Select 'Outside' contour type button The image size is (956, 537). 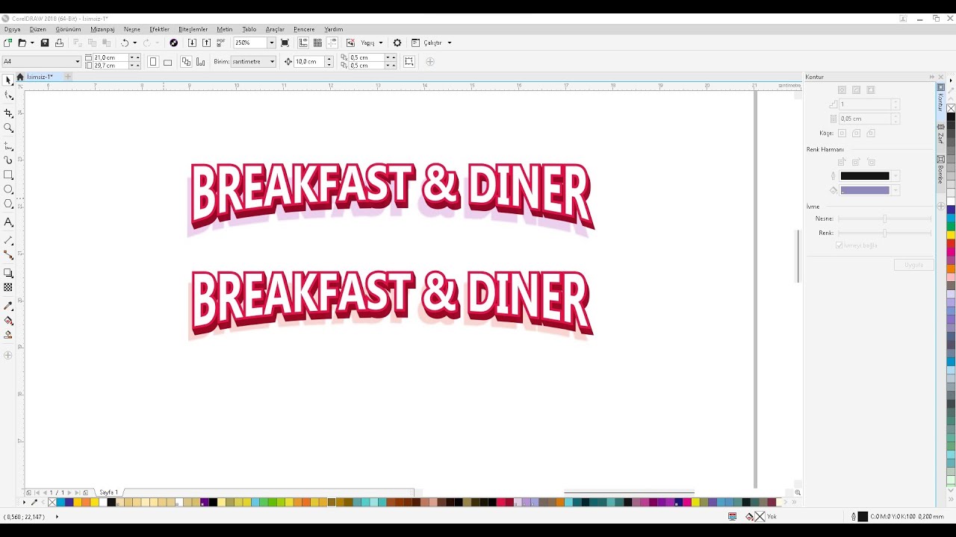click(871, 89)
